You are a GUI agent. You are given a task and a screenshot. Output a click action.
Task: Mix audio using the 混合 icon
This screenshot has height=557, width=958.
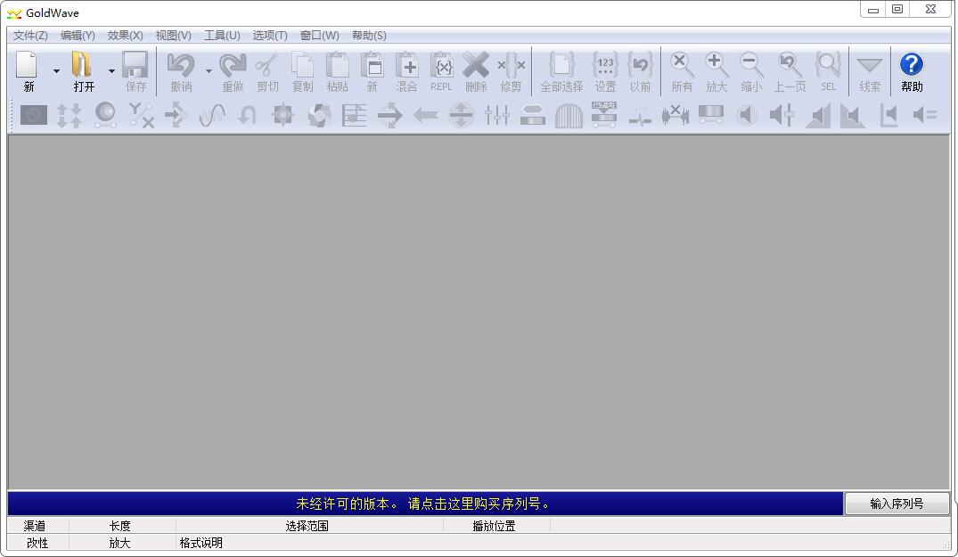tap(406, 67)
